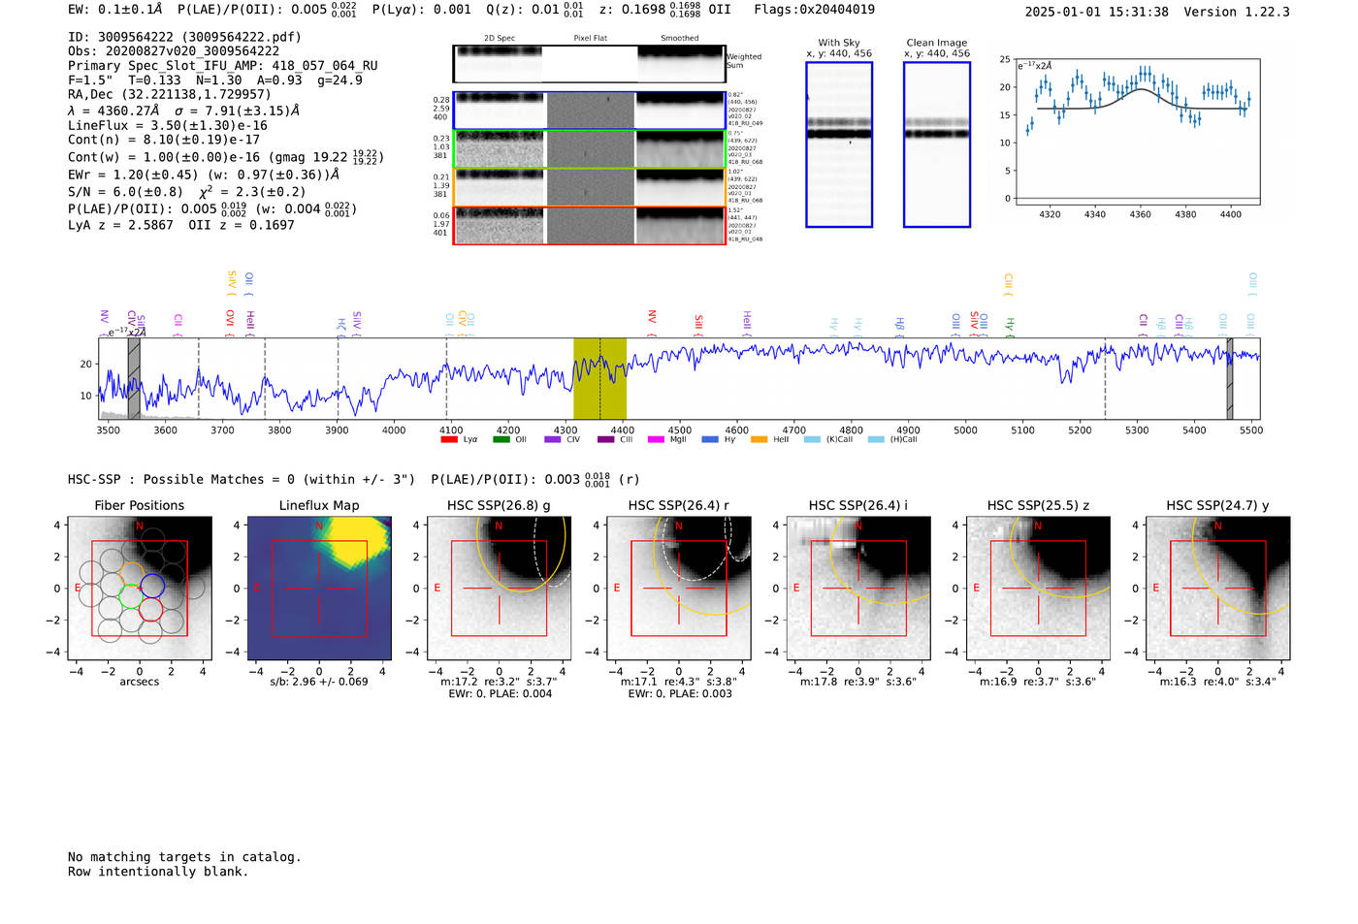Click the red Lyα legend swatch

[x=449, y=439]
